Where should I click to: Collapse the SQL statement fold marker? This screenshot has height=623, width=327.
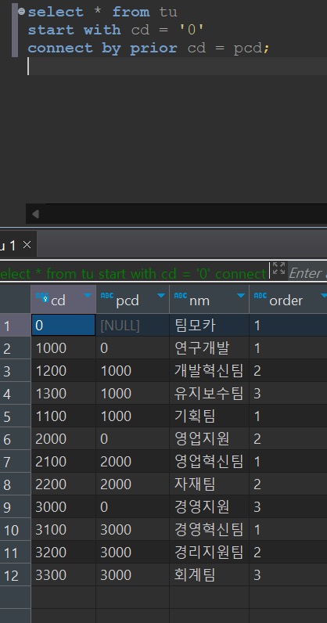click(x=21, y=11)
